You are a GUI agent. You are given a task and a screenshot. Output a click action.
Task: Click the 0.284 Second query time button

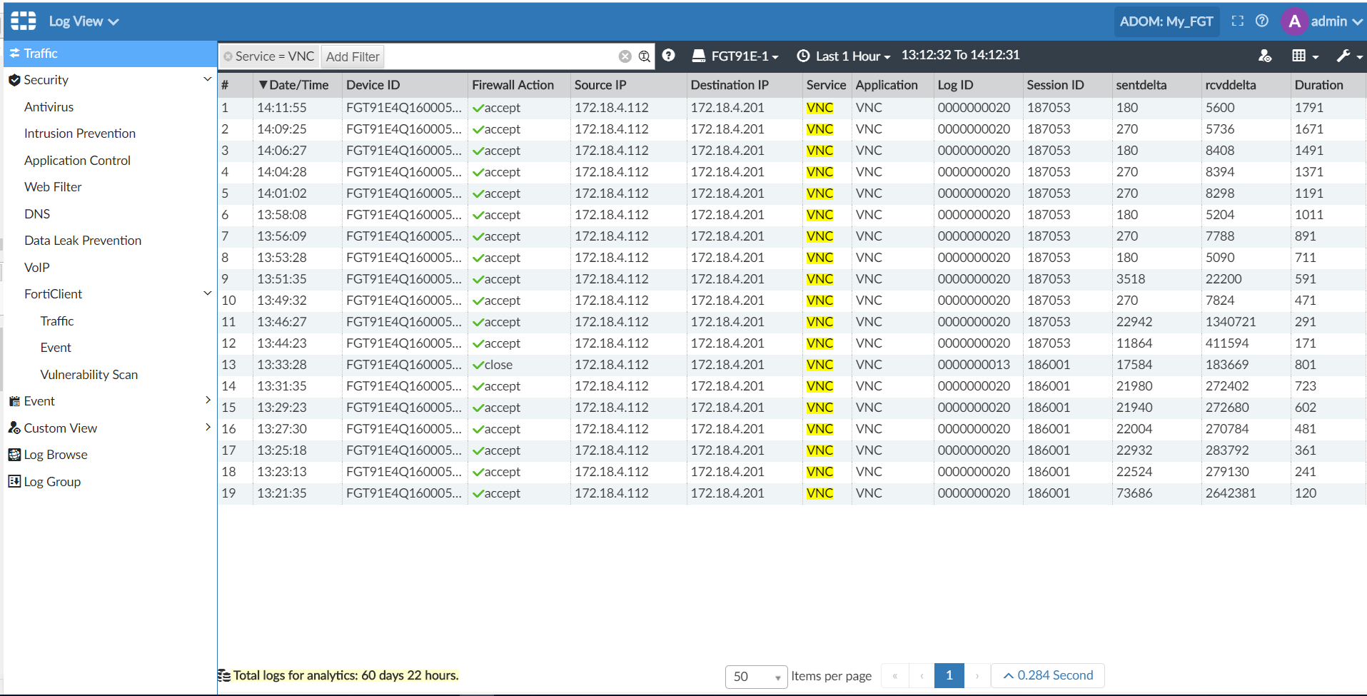click(1047, 675)
